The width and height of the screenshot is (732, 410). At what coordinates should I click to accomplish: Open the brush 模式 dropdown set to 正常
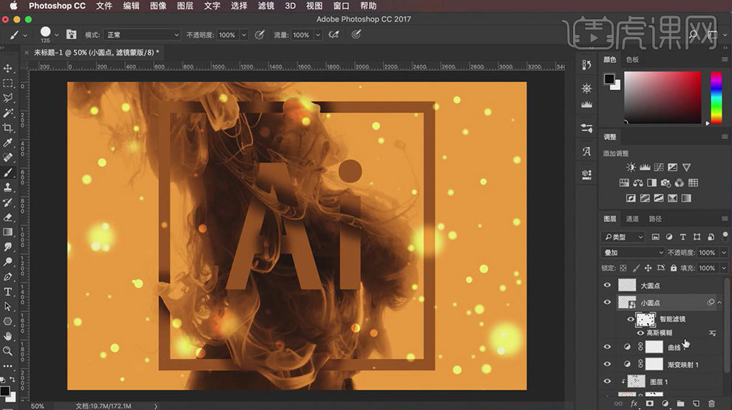click(142, 35)
